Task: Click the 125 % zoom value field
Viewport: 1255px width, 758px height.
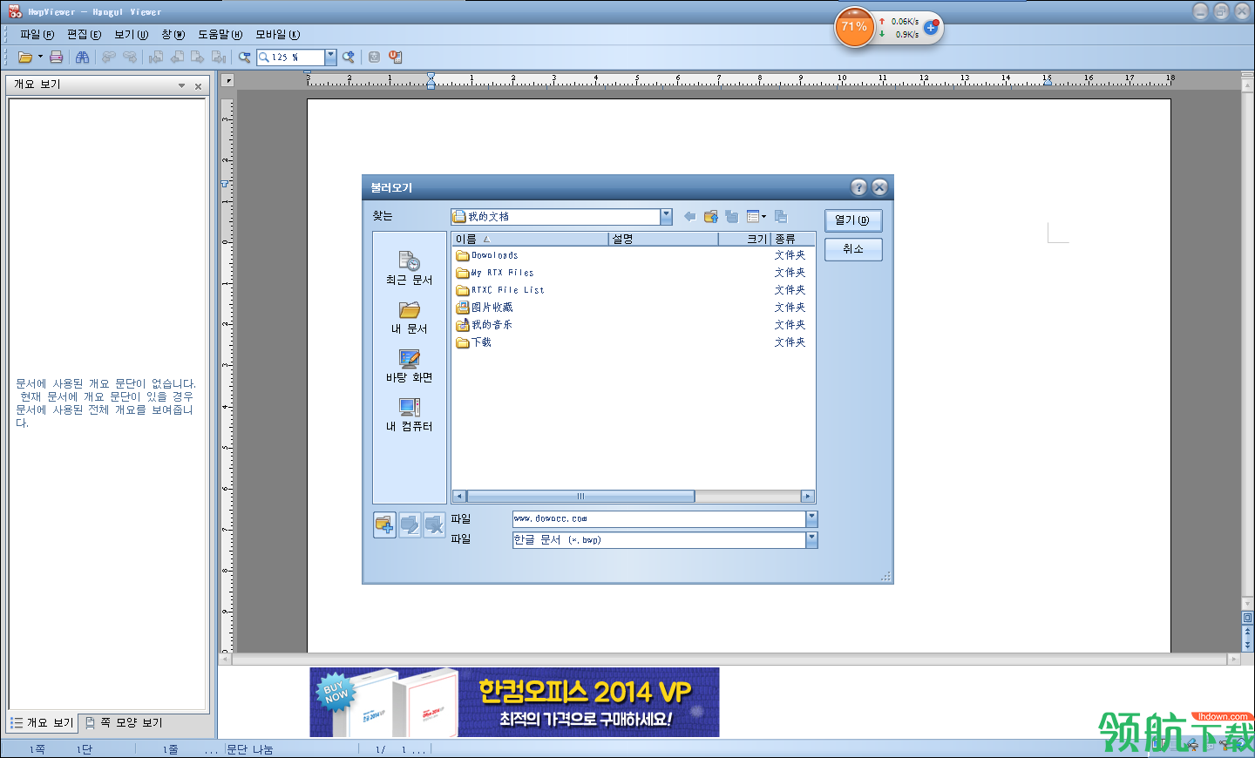Action: [x=292, y=58]
